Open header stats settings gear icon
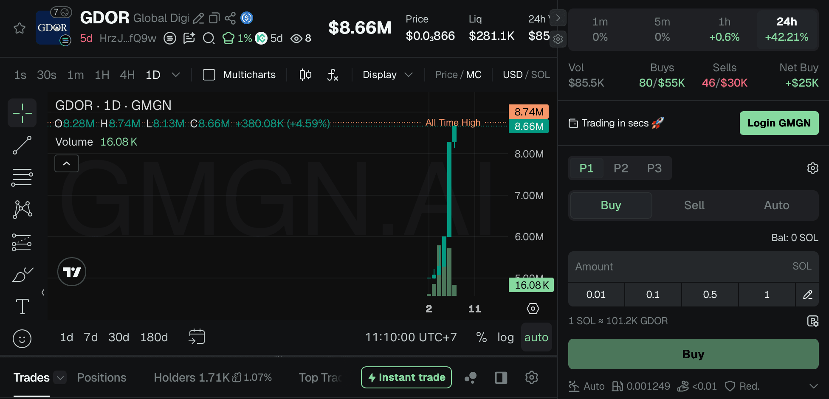Image resolution: width=829 pixels, height=399 pixels. click(558, 39)
